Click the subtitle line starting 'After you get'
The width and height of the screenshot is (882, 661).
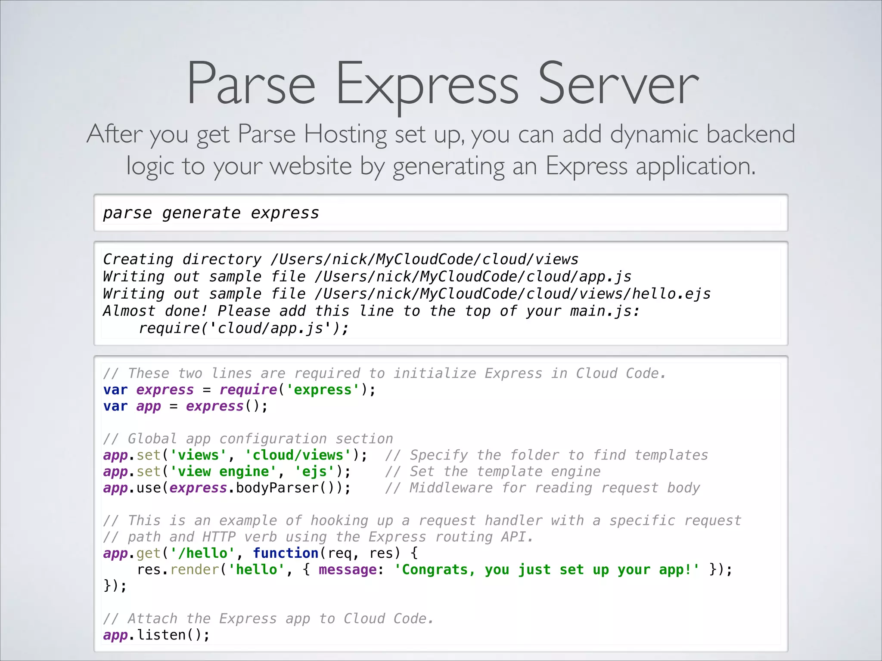click(x=441, y=134)
